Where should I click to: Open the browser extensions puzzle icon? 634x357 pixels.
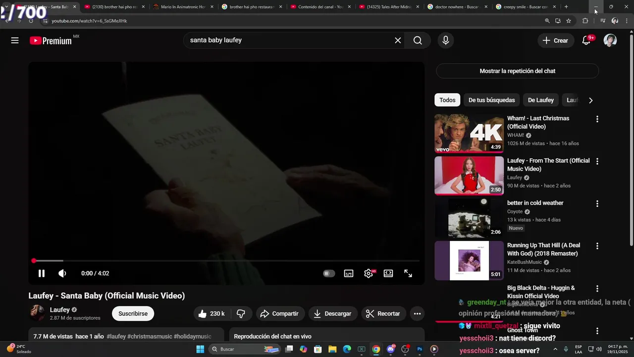pyautogui.click(x=585, y=21)
